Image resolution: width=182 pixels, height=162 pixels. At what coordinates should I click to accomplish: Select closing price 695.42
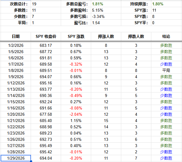[x=46, y=152]
